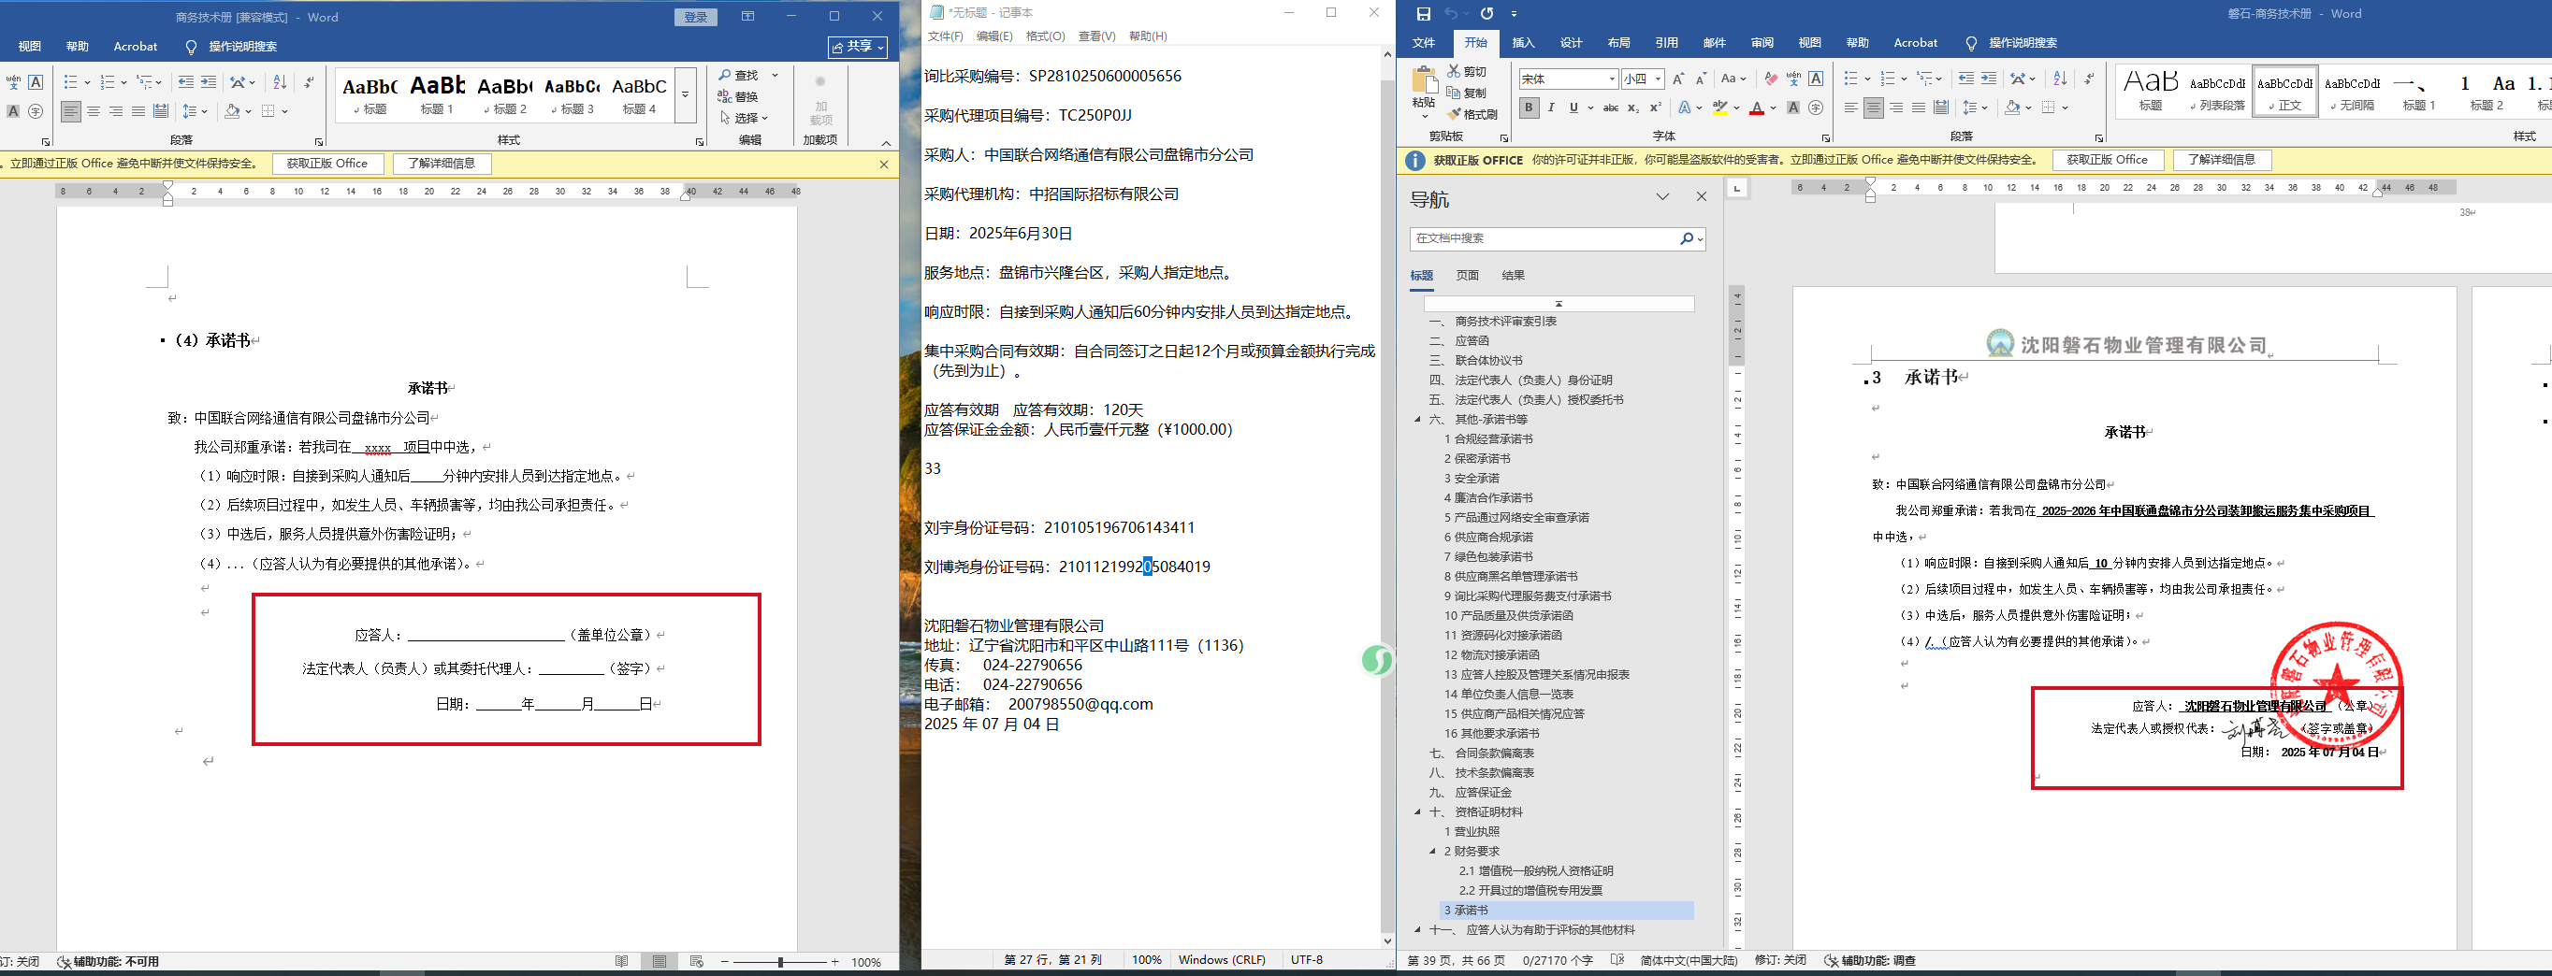Click 替换 replace in left Word editing group
Screen dimensions: 2552x976
click(738, 97)
